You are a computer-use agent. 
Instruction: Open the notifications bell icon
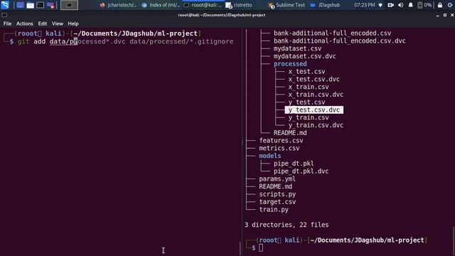pyautogui.click(x=411, y=5)
